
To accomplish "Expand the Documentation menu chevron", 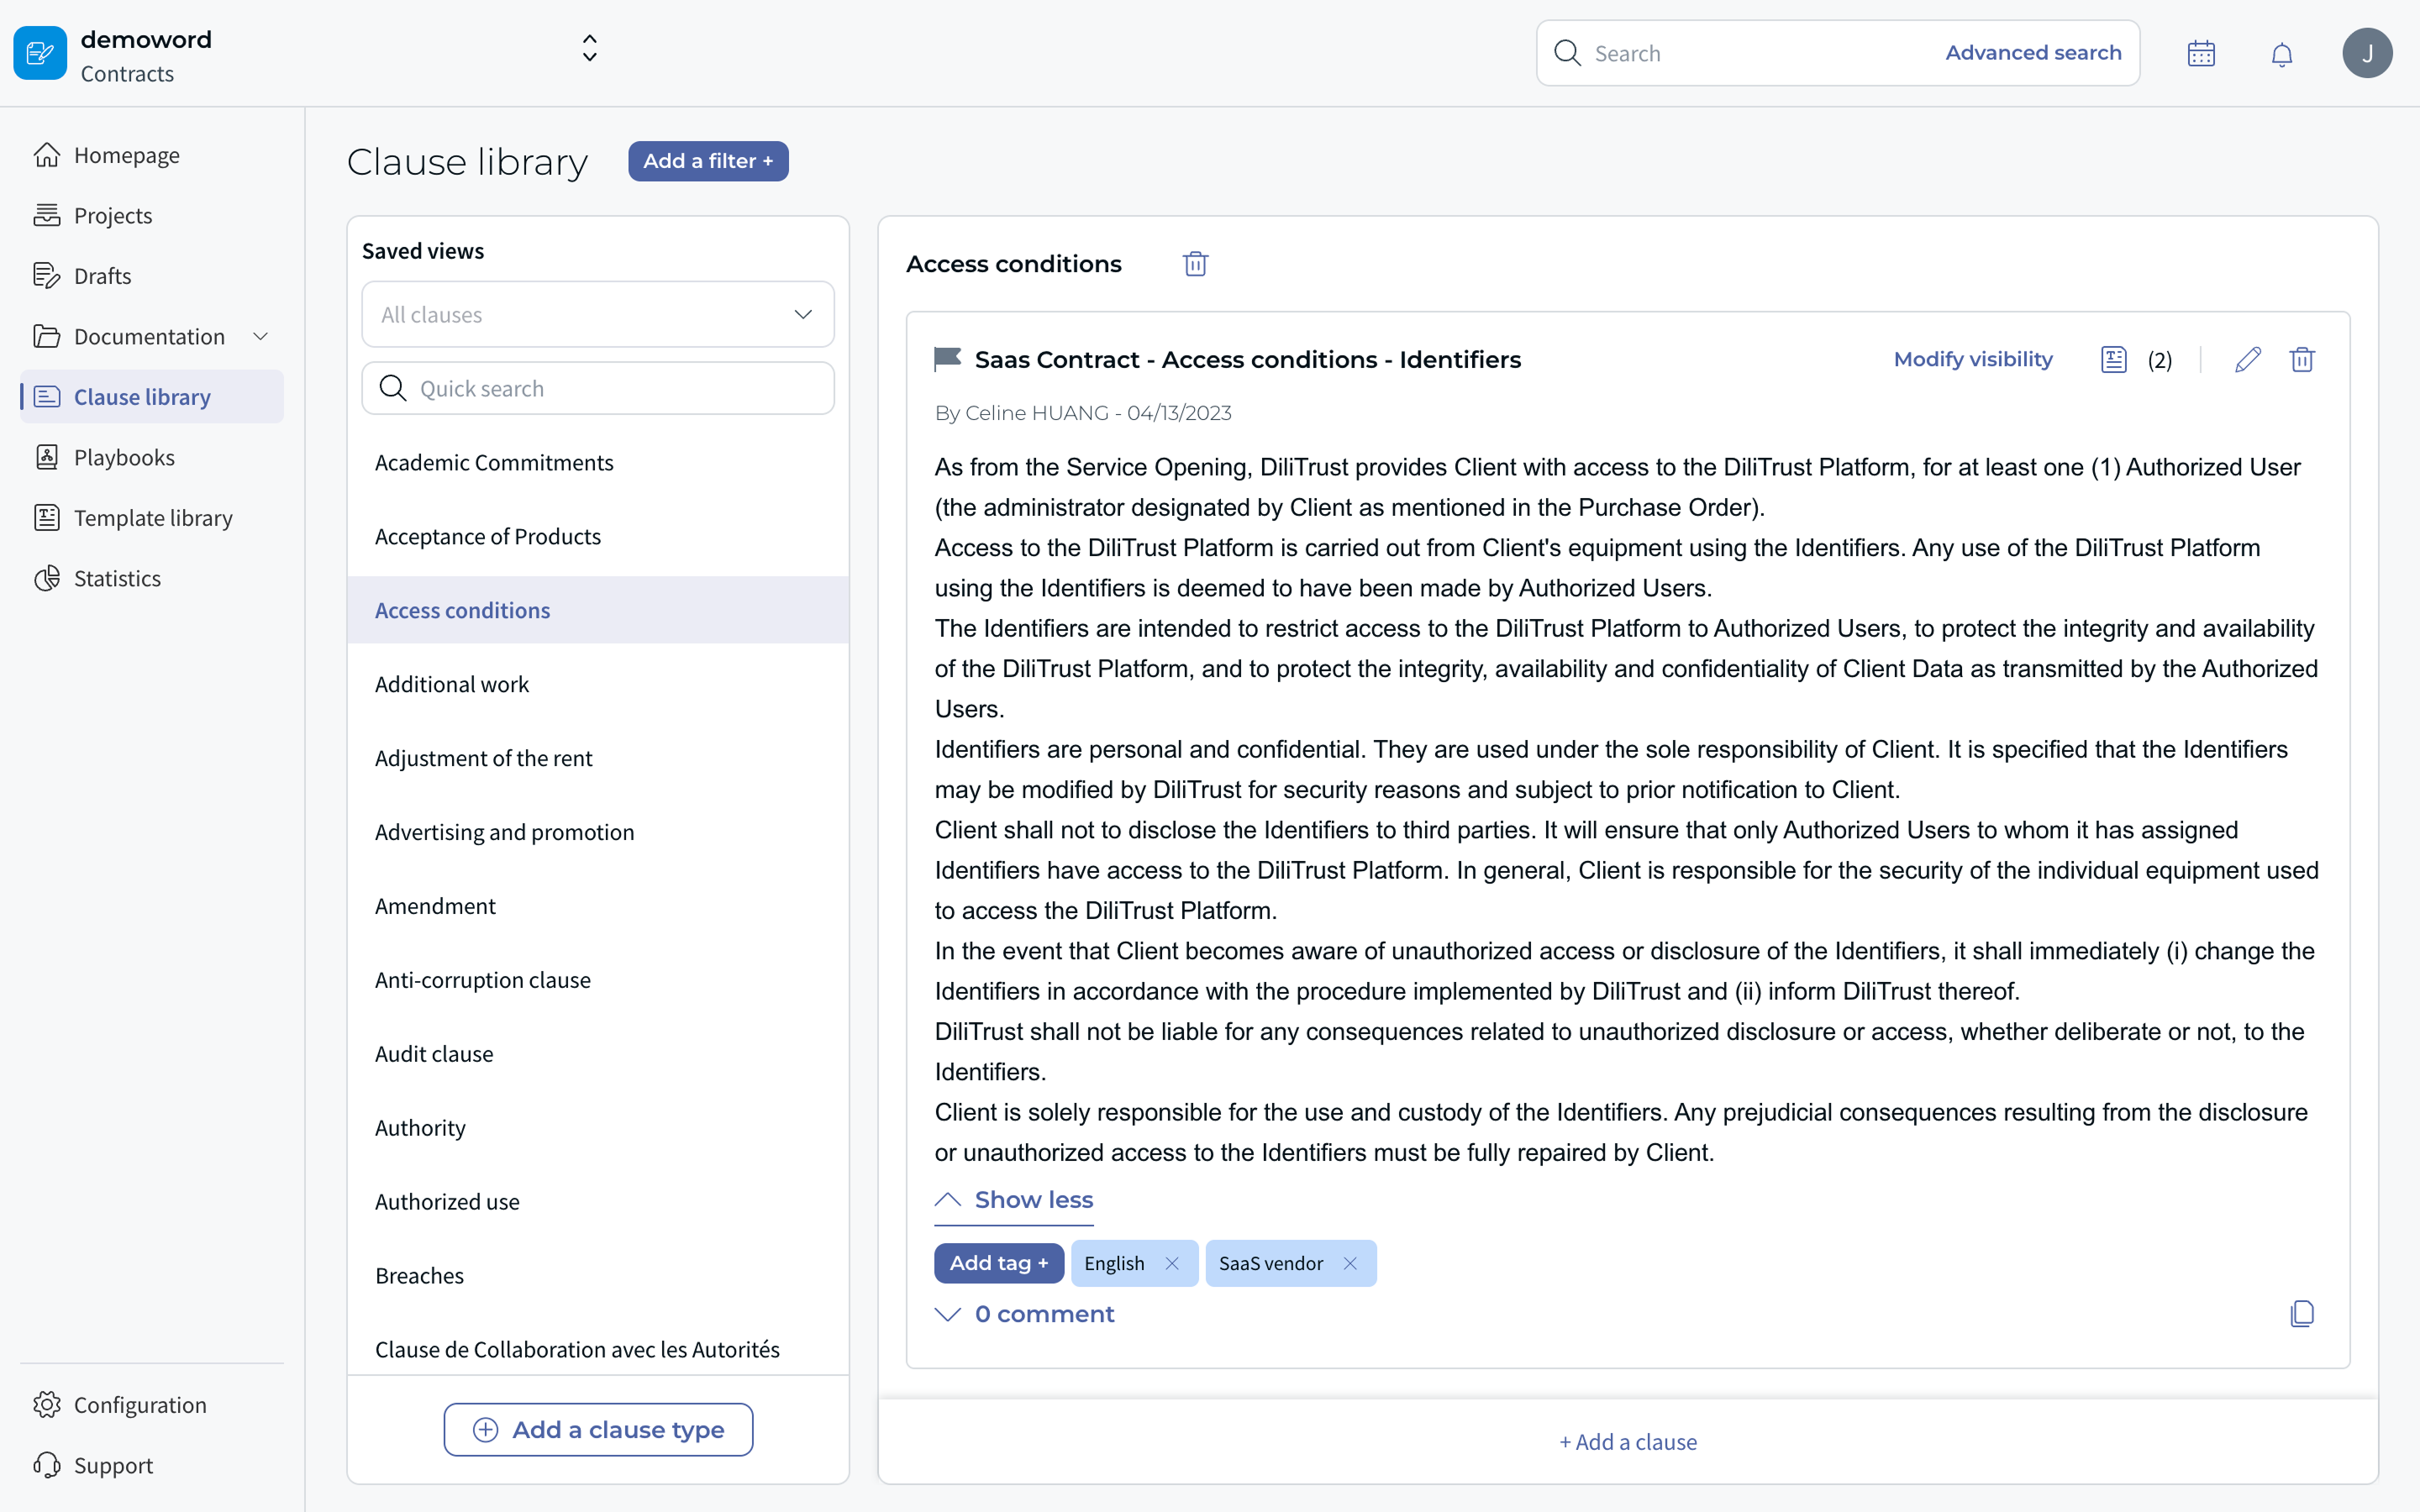I will point(261,337).
